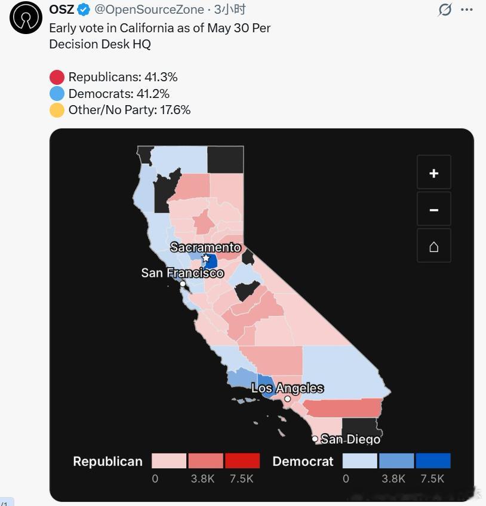Open the Grok slashed-circle icon

445,10
